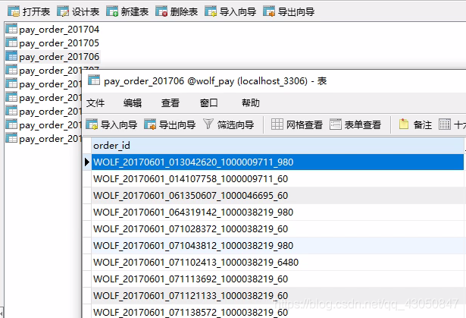Click the current-row arrow marker beside the first record

coord(87,162)
